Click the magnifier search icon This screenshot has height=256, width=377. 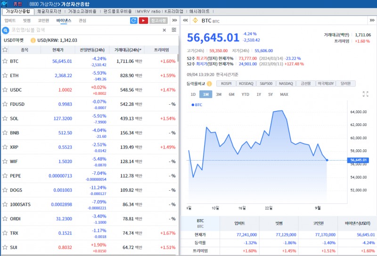pos(6,30)
